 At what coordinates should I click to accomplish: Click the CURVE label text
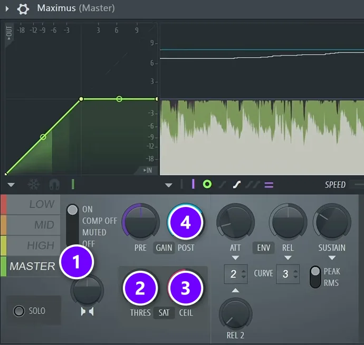coord(263,273)
